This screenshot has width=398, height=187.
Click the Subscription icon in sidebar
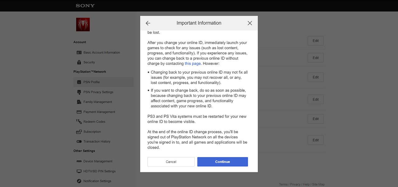tap(79, 132)
